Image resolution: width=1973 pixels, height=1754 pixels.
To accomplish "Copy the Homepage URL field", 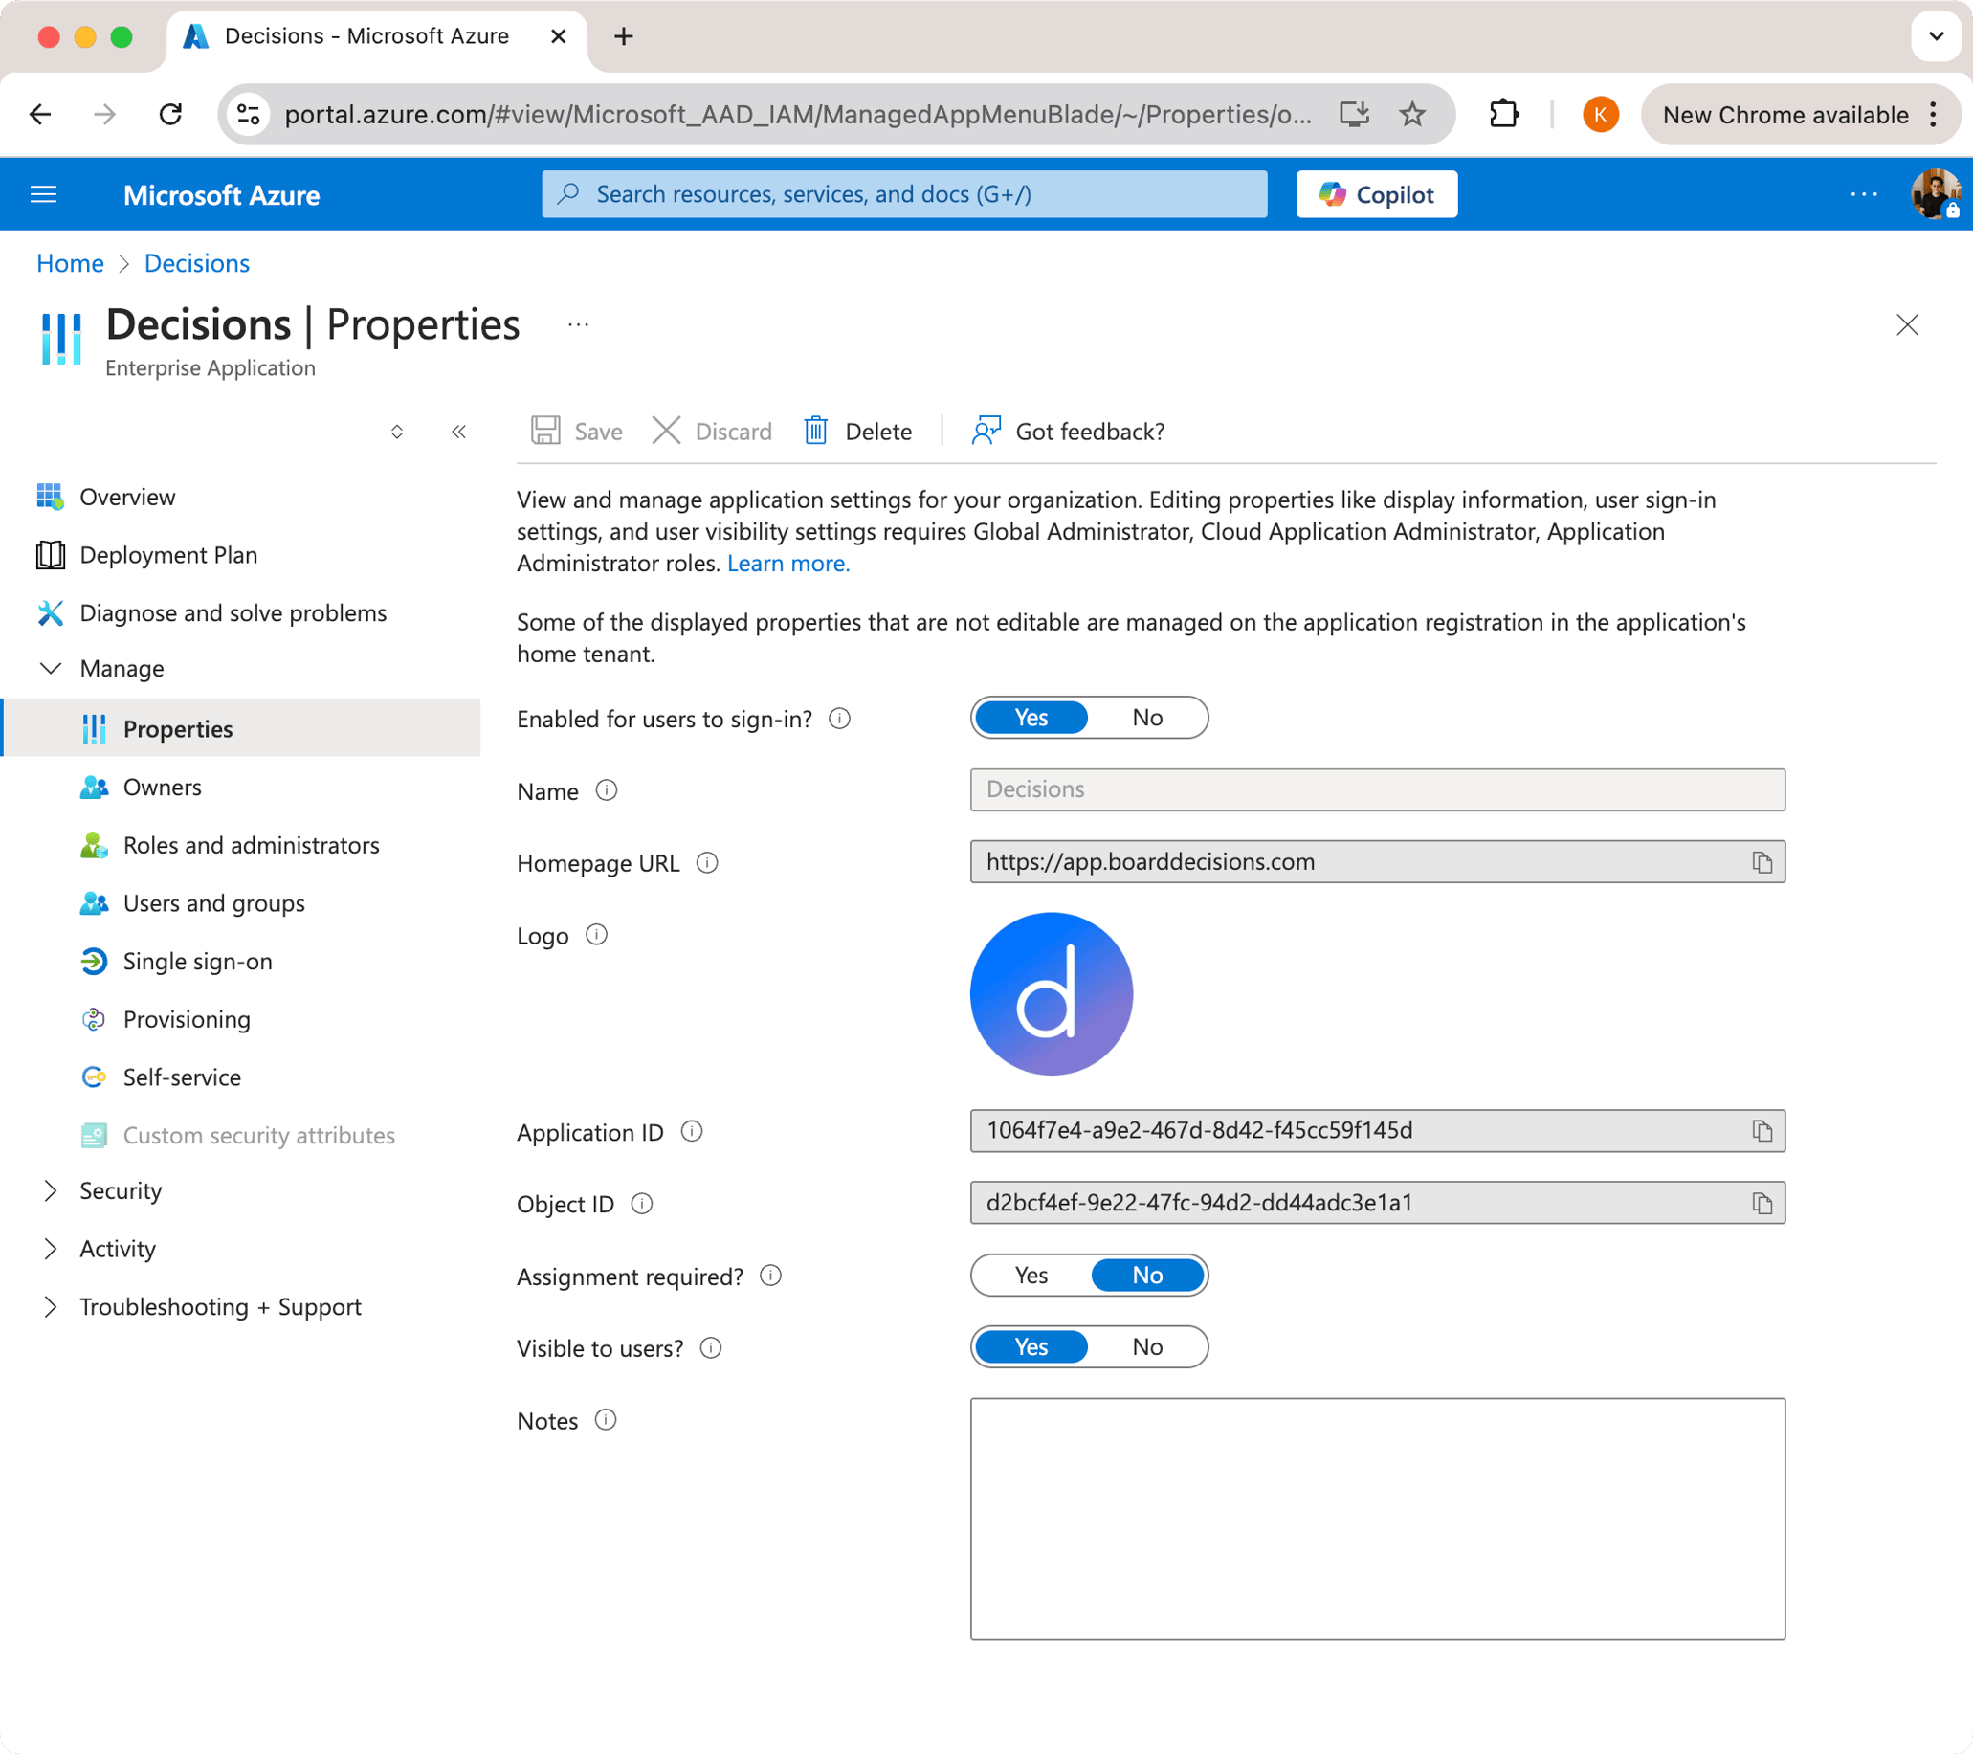I will pos(1762,862).
